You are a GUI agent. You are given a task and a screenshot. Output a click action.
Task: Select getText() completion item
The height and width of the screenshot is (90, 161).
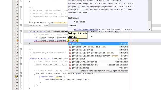(98, 44)
